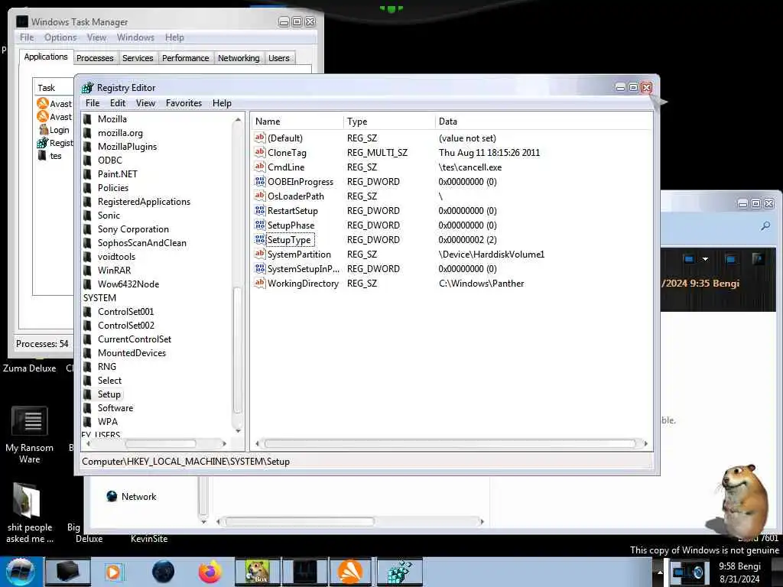Select the Wow6432Node key

(128, 284)
